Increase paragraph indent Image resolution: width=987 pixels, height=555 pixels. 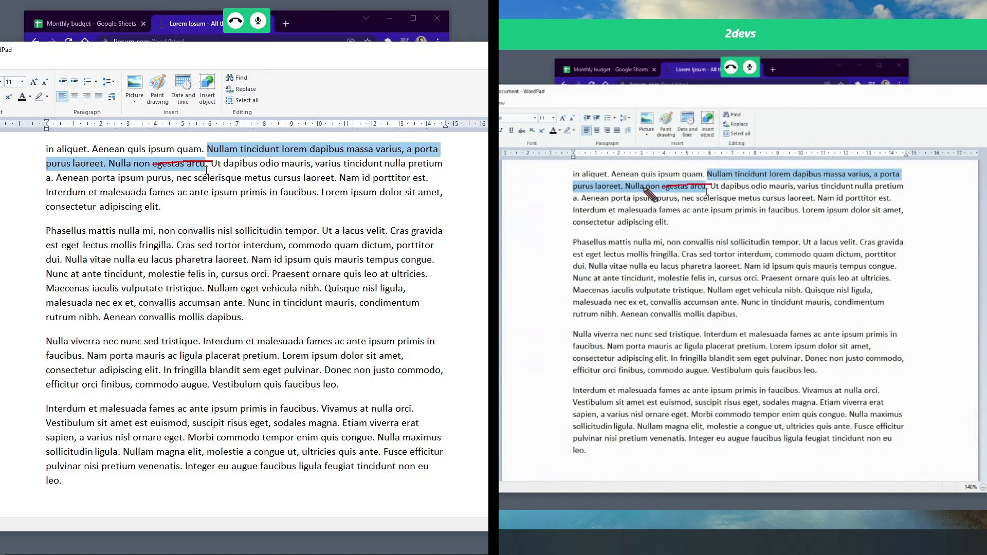point(75,82)
